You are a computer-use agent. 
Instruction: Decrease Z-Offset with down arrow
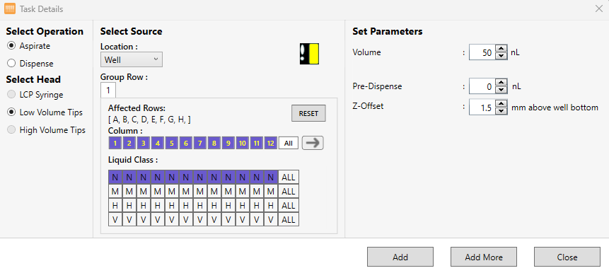501,110
